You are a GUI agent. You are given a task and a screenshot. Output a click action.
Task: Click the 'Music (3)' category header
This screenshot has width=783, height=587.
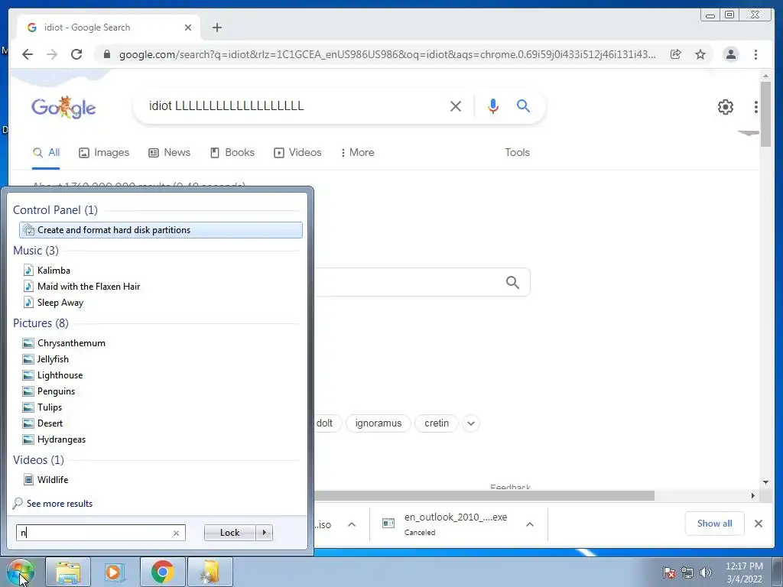(36, 251)
